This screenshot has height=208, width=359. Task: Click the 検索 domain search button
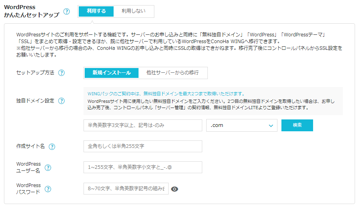297,125
